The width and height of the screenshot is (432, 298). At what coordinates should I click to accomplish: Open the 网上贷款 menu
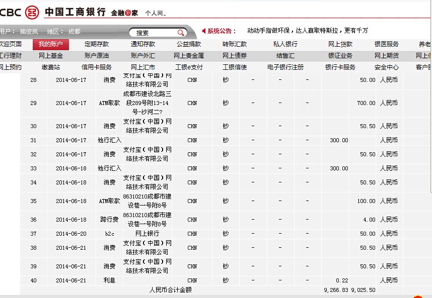(x=340, y=44)
